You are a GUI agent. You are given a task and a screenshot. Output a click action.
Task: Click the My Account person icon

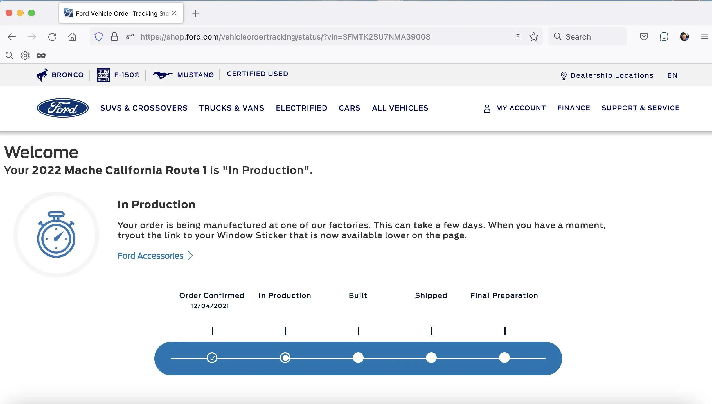(487, 108)
